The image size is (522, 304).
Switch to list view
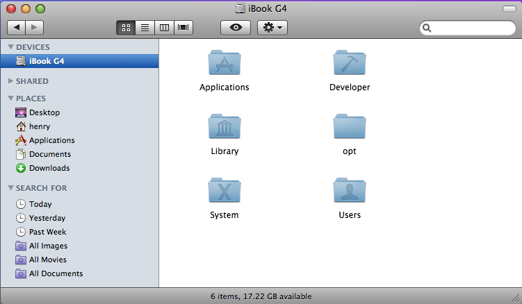(x=145, y=28)
